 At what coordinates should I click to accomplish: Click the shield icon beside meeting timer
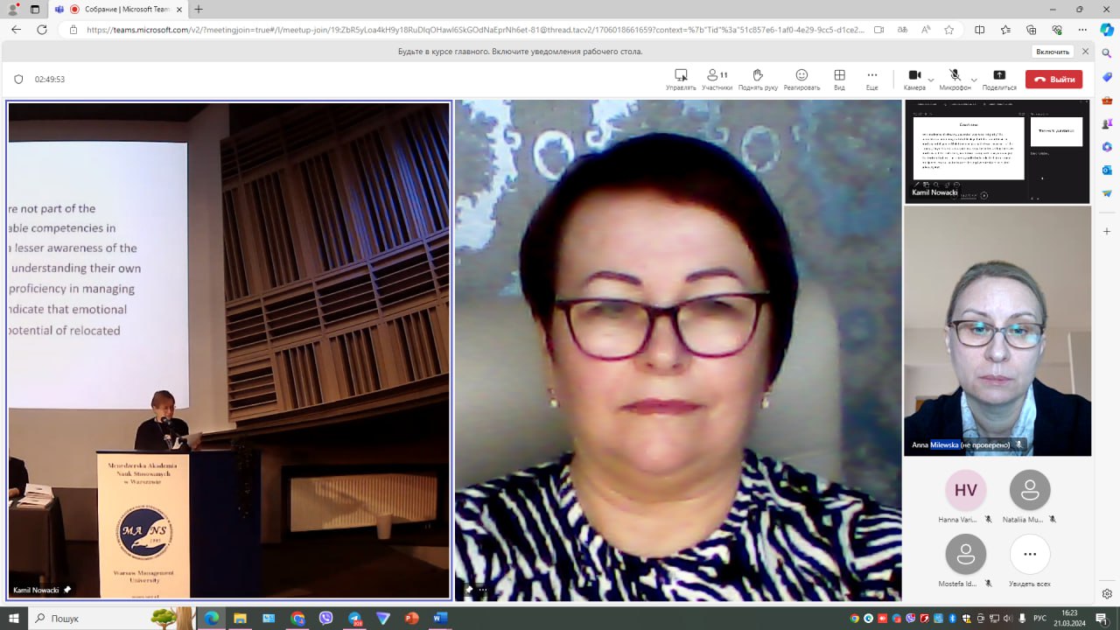tap(18, 80)
